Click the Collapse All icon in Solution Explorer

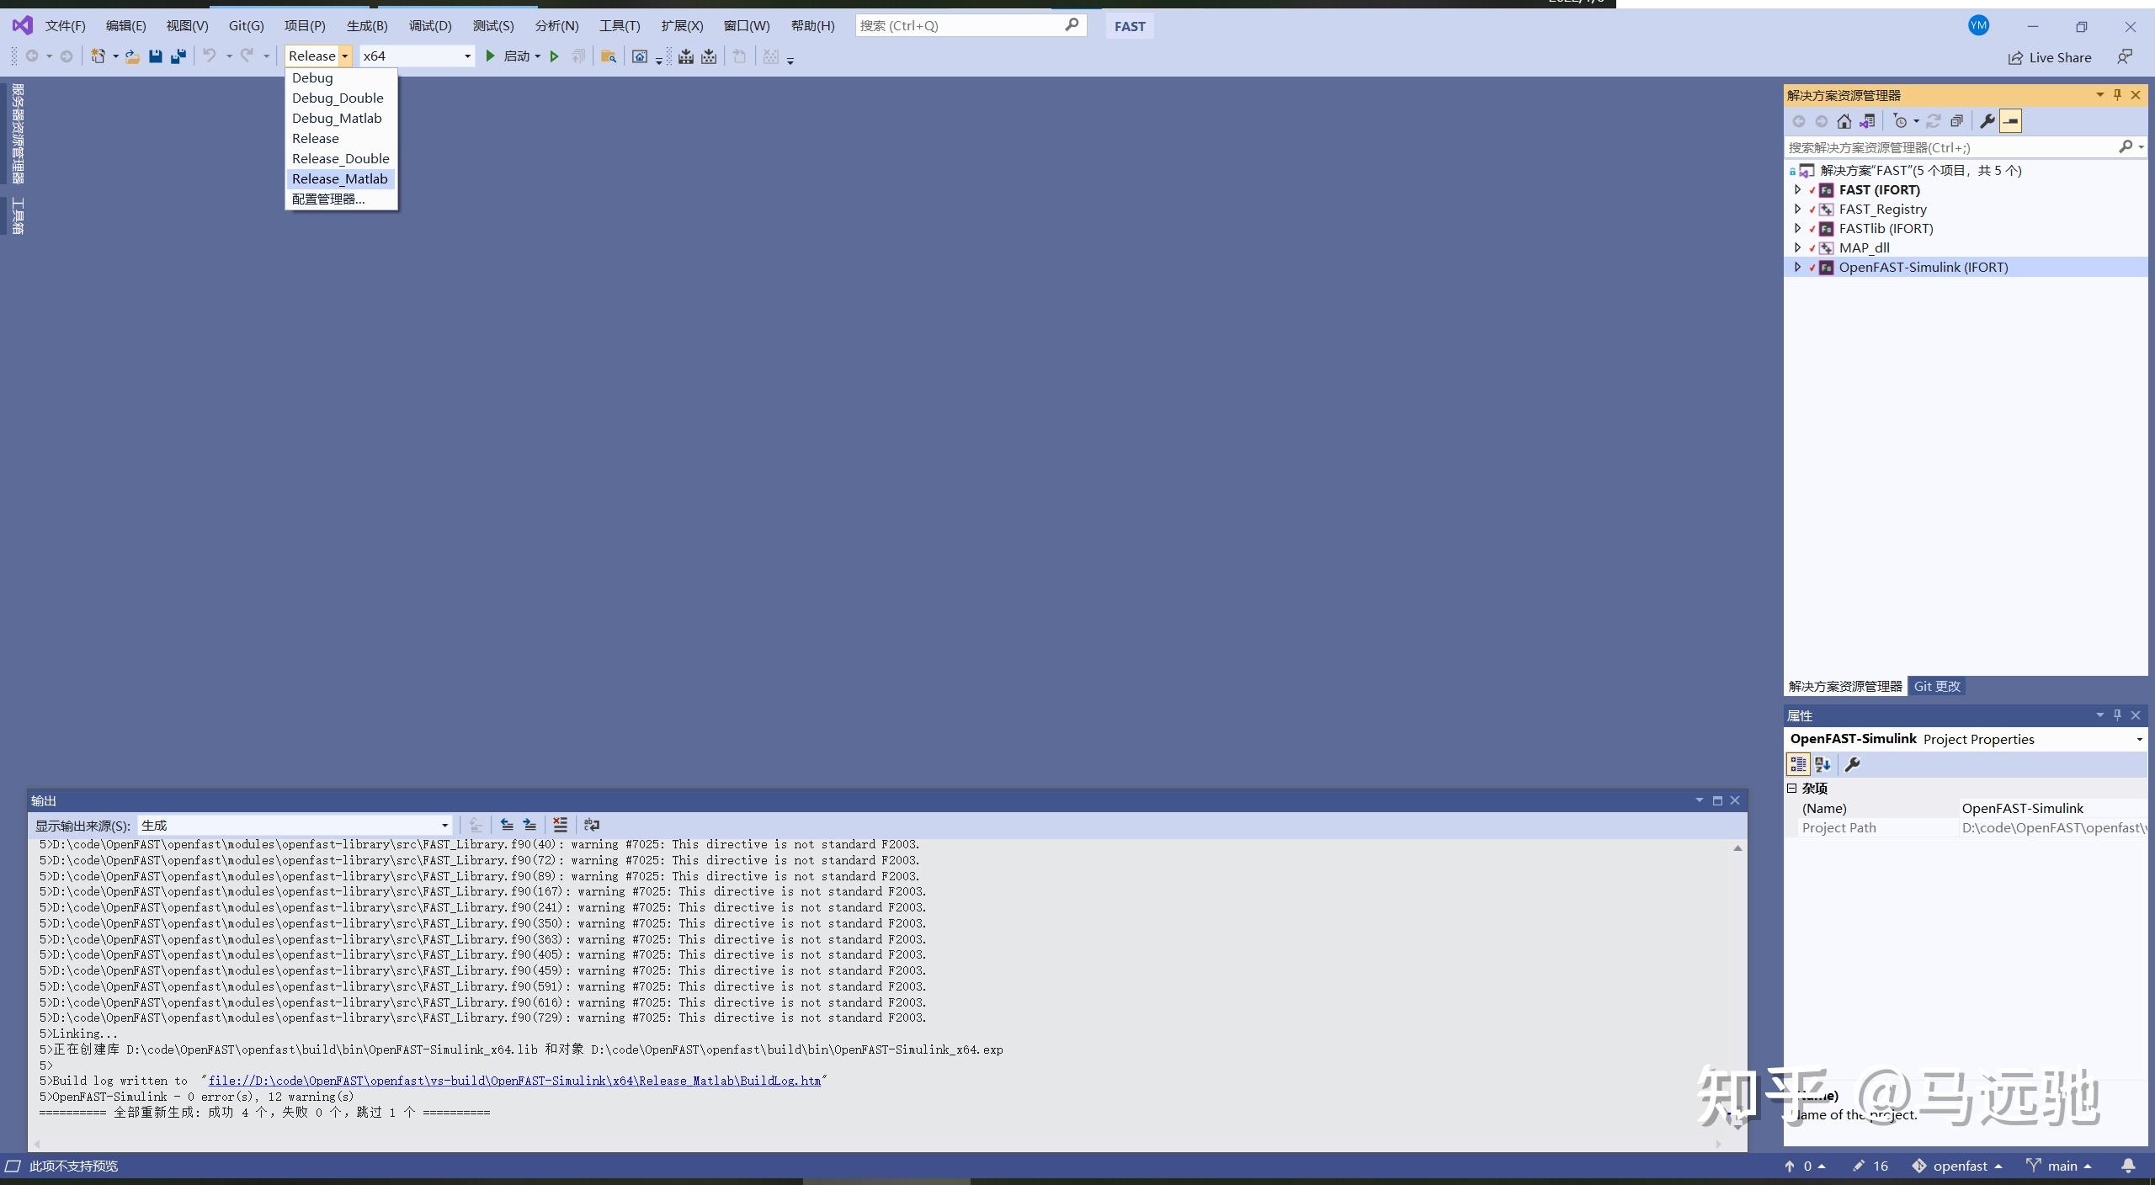(x=1956, y=121)
